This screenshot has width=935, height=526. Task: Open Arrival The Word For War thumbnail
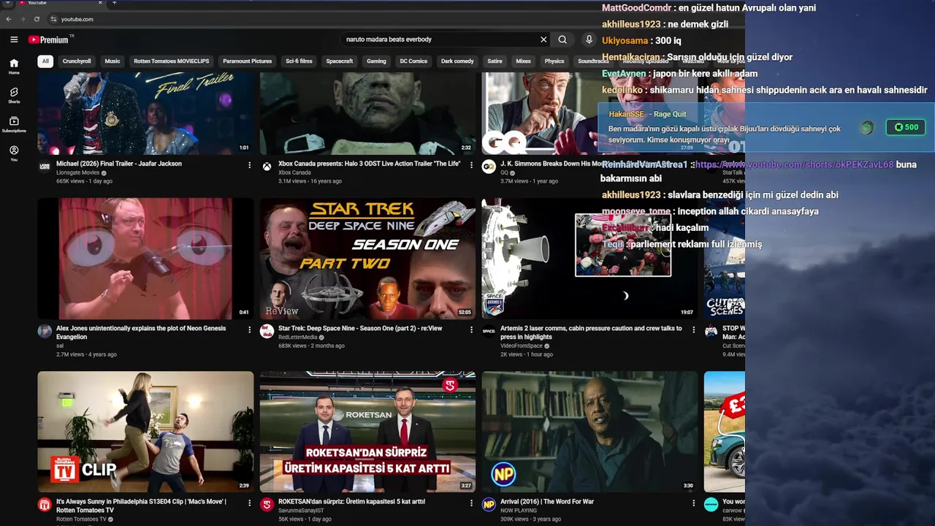pyautogui.click(x=589, y=432)
